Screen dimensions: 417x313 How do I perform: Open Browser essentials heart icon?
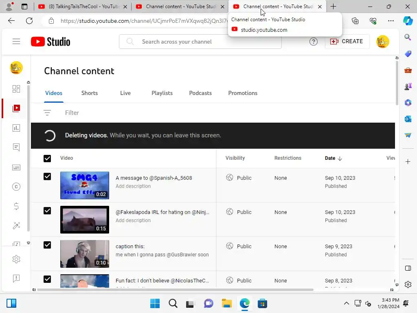pos(373,21)
